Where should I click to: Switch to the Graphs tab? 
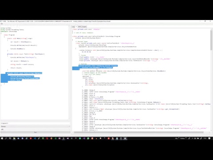[x=84, y=27]
